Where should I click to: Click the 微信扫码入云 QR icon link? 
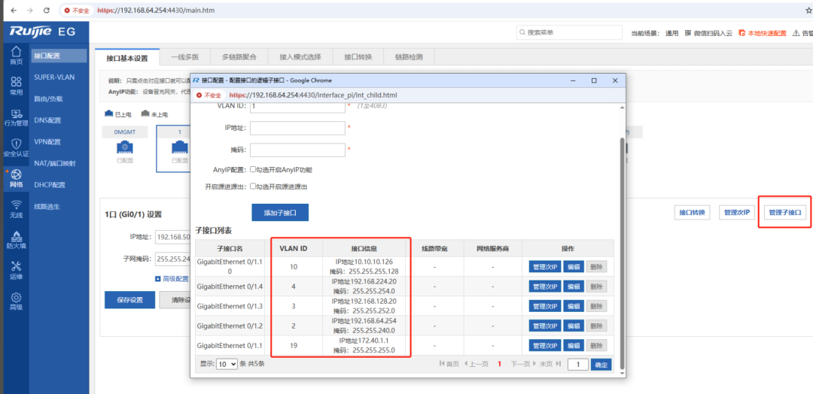708,32
